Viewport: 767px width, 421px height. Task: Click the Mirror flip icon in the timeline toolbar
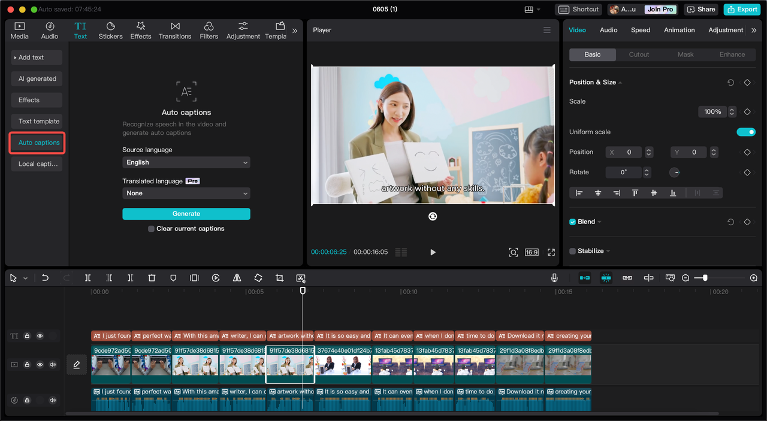click(237, 278)
